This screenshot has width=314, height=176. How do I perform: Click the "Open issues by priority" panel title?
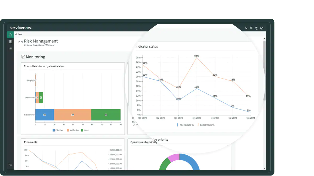pos(144,142)
